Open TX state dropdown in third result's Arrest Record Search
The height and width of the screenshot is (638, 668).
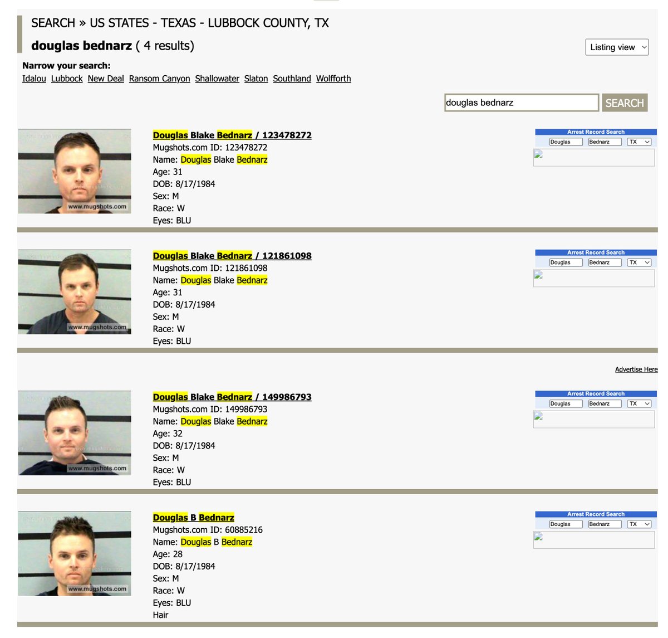click(x=639, y=403)
